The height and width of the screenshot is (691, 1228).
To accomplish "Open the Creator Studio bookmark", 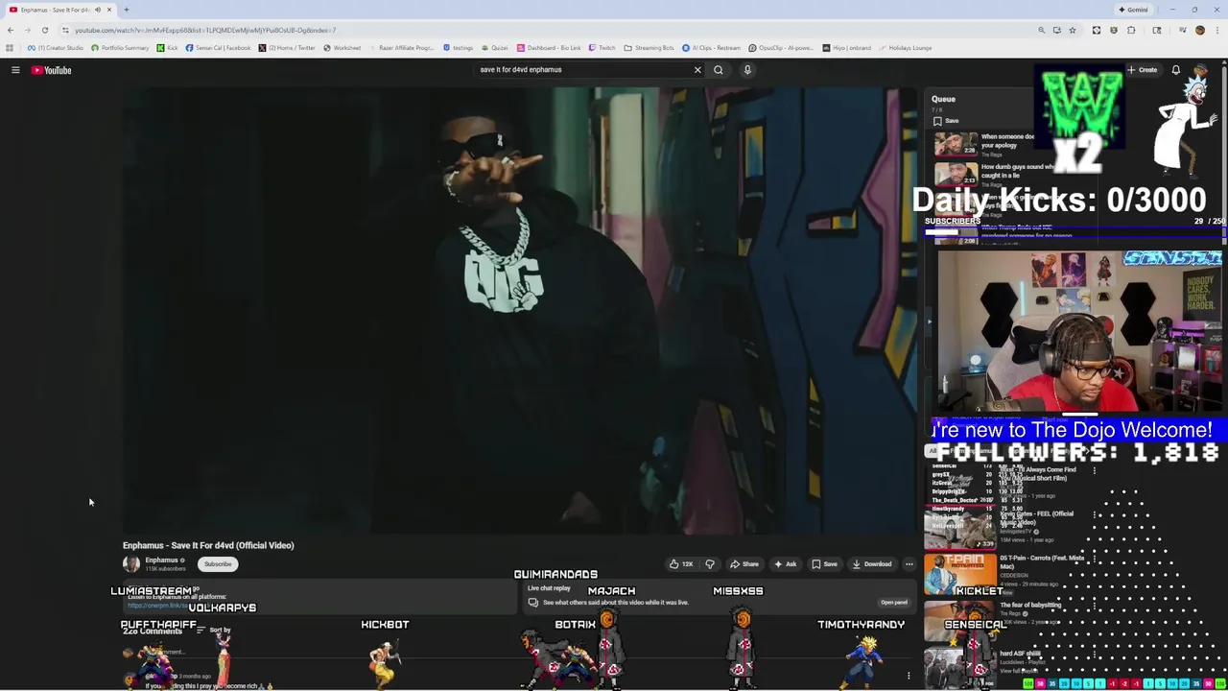I will pos(56,48).
